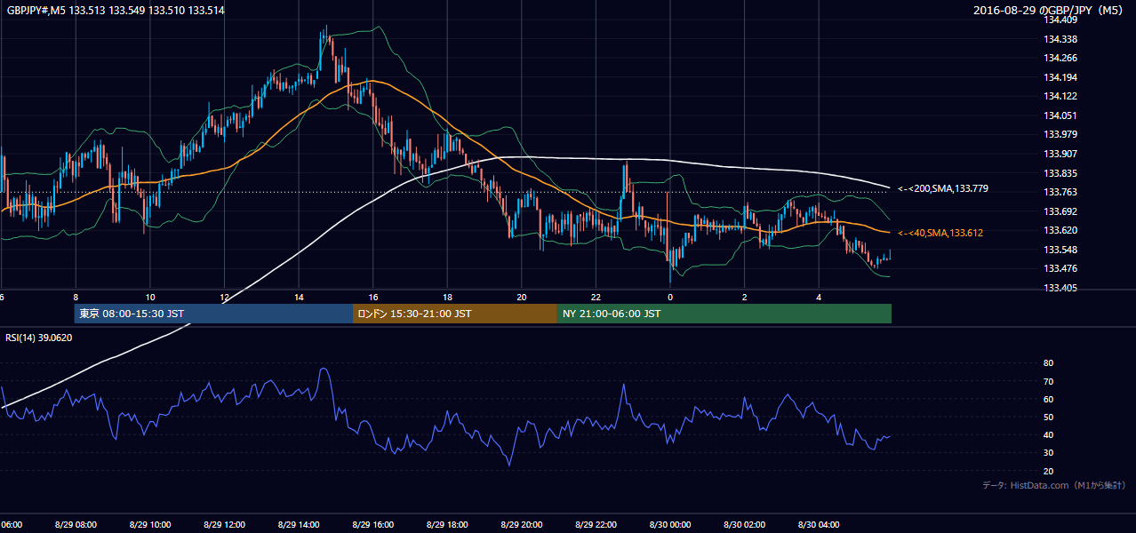Click RSI scale level 20

point(1048,471)
